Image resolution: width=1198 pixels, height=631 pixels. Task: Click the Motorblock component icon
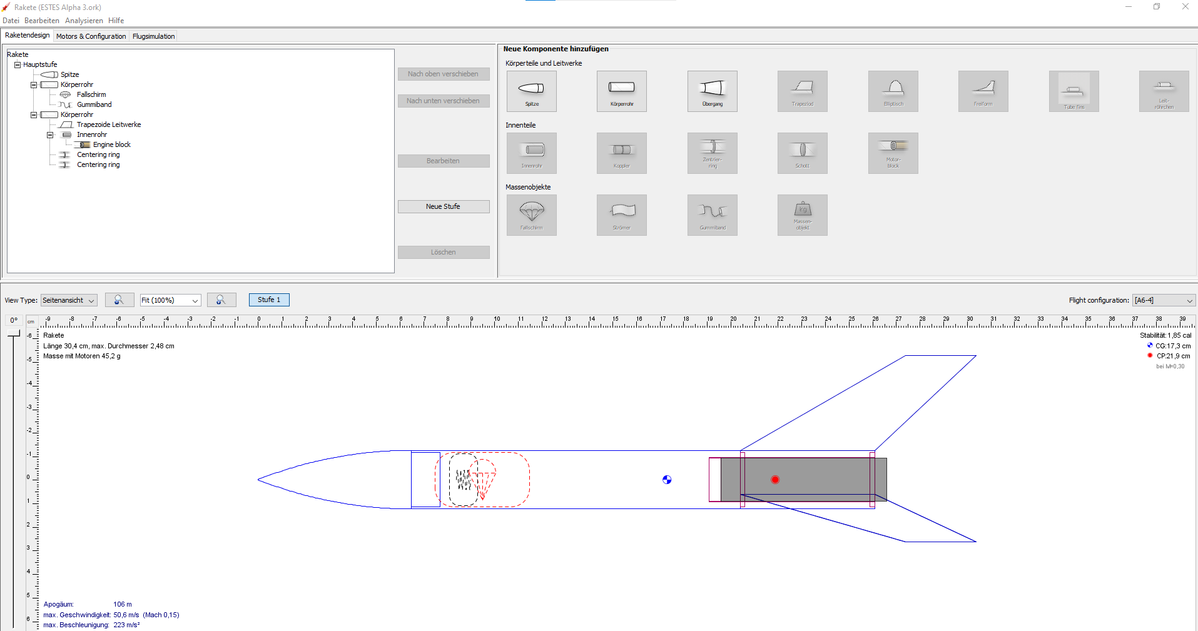click(893, 153)
